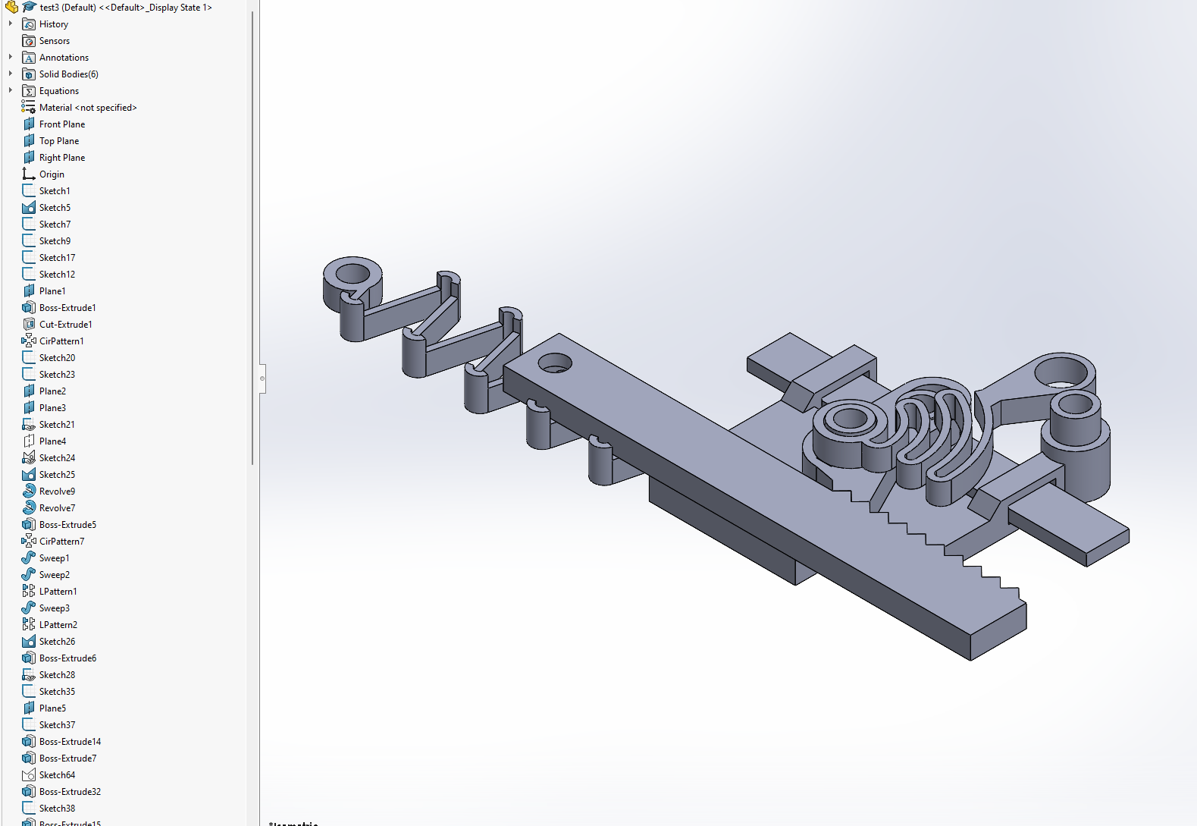Image resolution: width=1197 pixels, height=826 pixels.
Task: Select Sweep2 in the feature tree
Action: [x=55, y=575]
